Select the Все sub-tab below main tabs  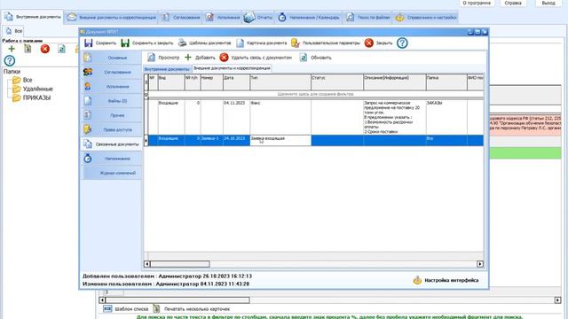tap(14, 31)
